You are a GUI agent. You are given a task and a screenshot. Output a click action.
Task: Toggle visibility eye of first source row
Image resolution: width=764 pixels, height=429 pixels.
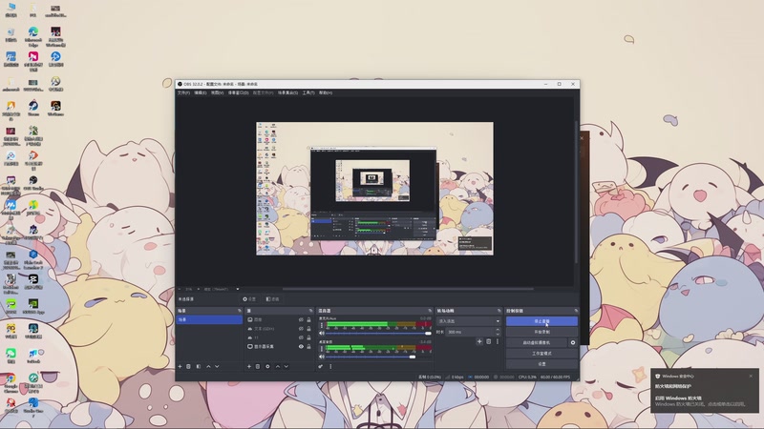301,319
